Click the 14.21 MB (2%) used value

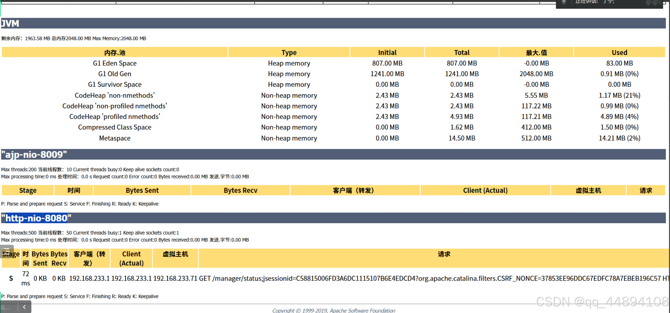pos(620,138)
